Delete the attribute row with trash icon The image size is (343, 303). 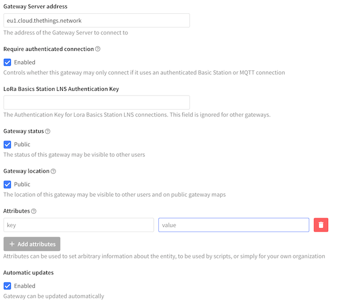[321, 225]
